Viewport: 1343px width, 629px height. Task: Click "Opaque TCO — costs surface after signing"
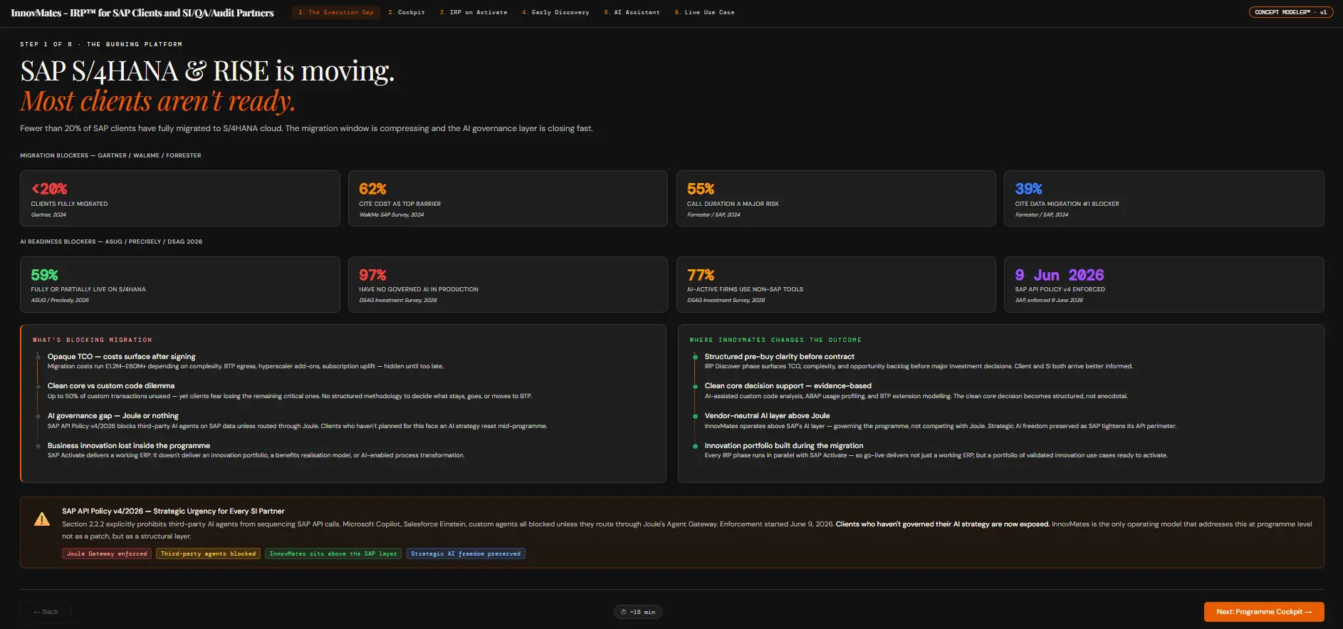[x=121, y=356]
